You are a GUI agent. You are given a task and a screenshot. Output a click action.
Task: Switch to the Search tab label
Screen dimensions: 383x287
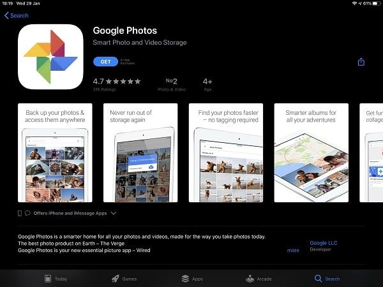(x=333, y=279)
